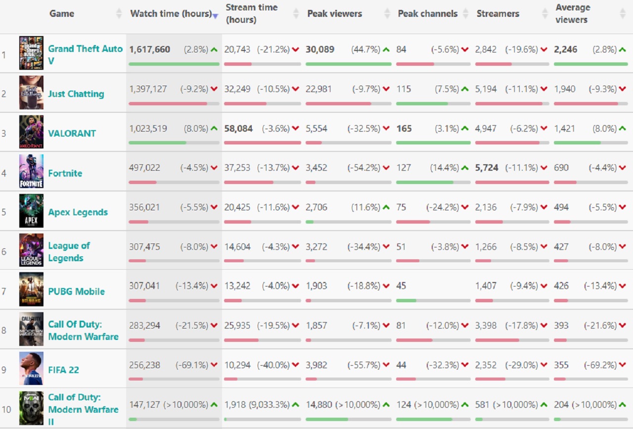Select GTA V watch time value 1,617,660
The image size is (633, 429).
click(x=150, y=49)
